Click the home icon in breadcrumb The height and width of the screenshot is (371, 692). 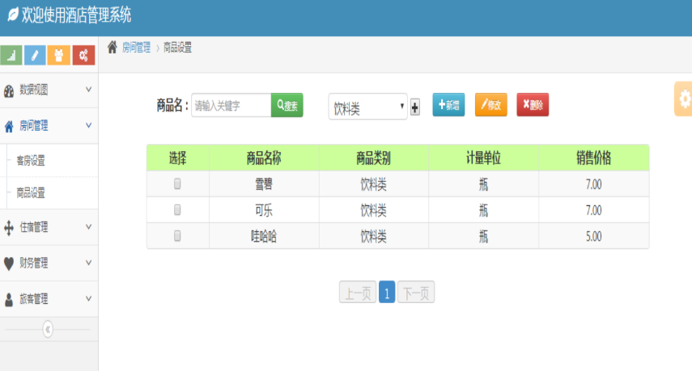tap(113, 47)
